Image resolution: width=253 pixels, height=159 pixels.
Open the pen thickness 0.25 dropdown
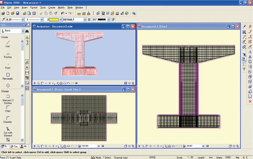click(23, 19)
